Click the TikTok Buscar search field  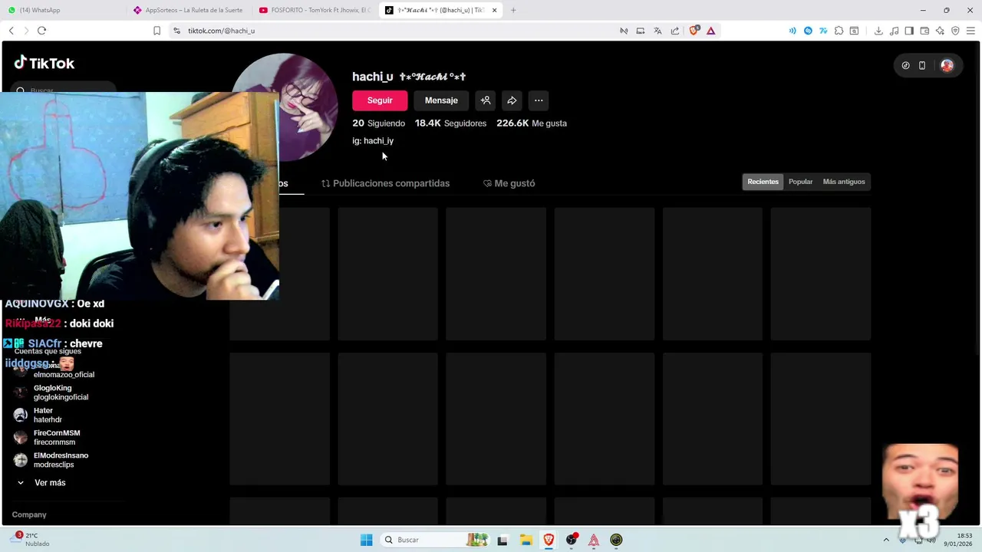pos(65,90)
